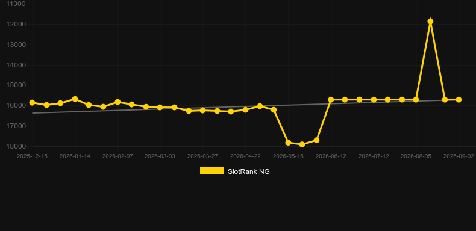Click the data point above 2026-03-27
The height and width of the screenshot is (231, 476).
pyautogui.click(x=202, y=110)
